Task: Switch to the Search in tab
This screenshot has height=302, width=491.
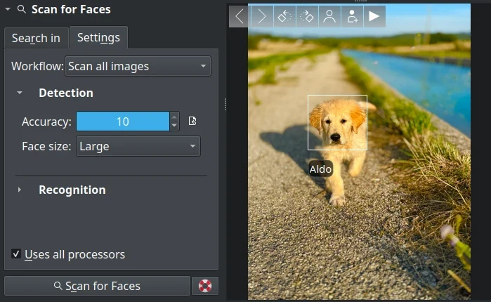Action: [x=36, y=38]
